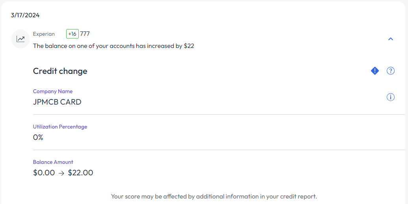Click the blue diamond alert icon
408x204 pixels.
pos(375,71)
